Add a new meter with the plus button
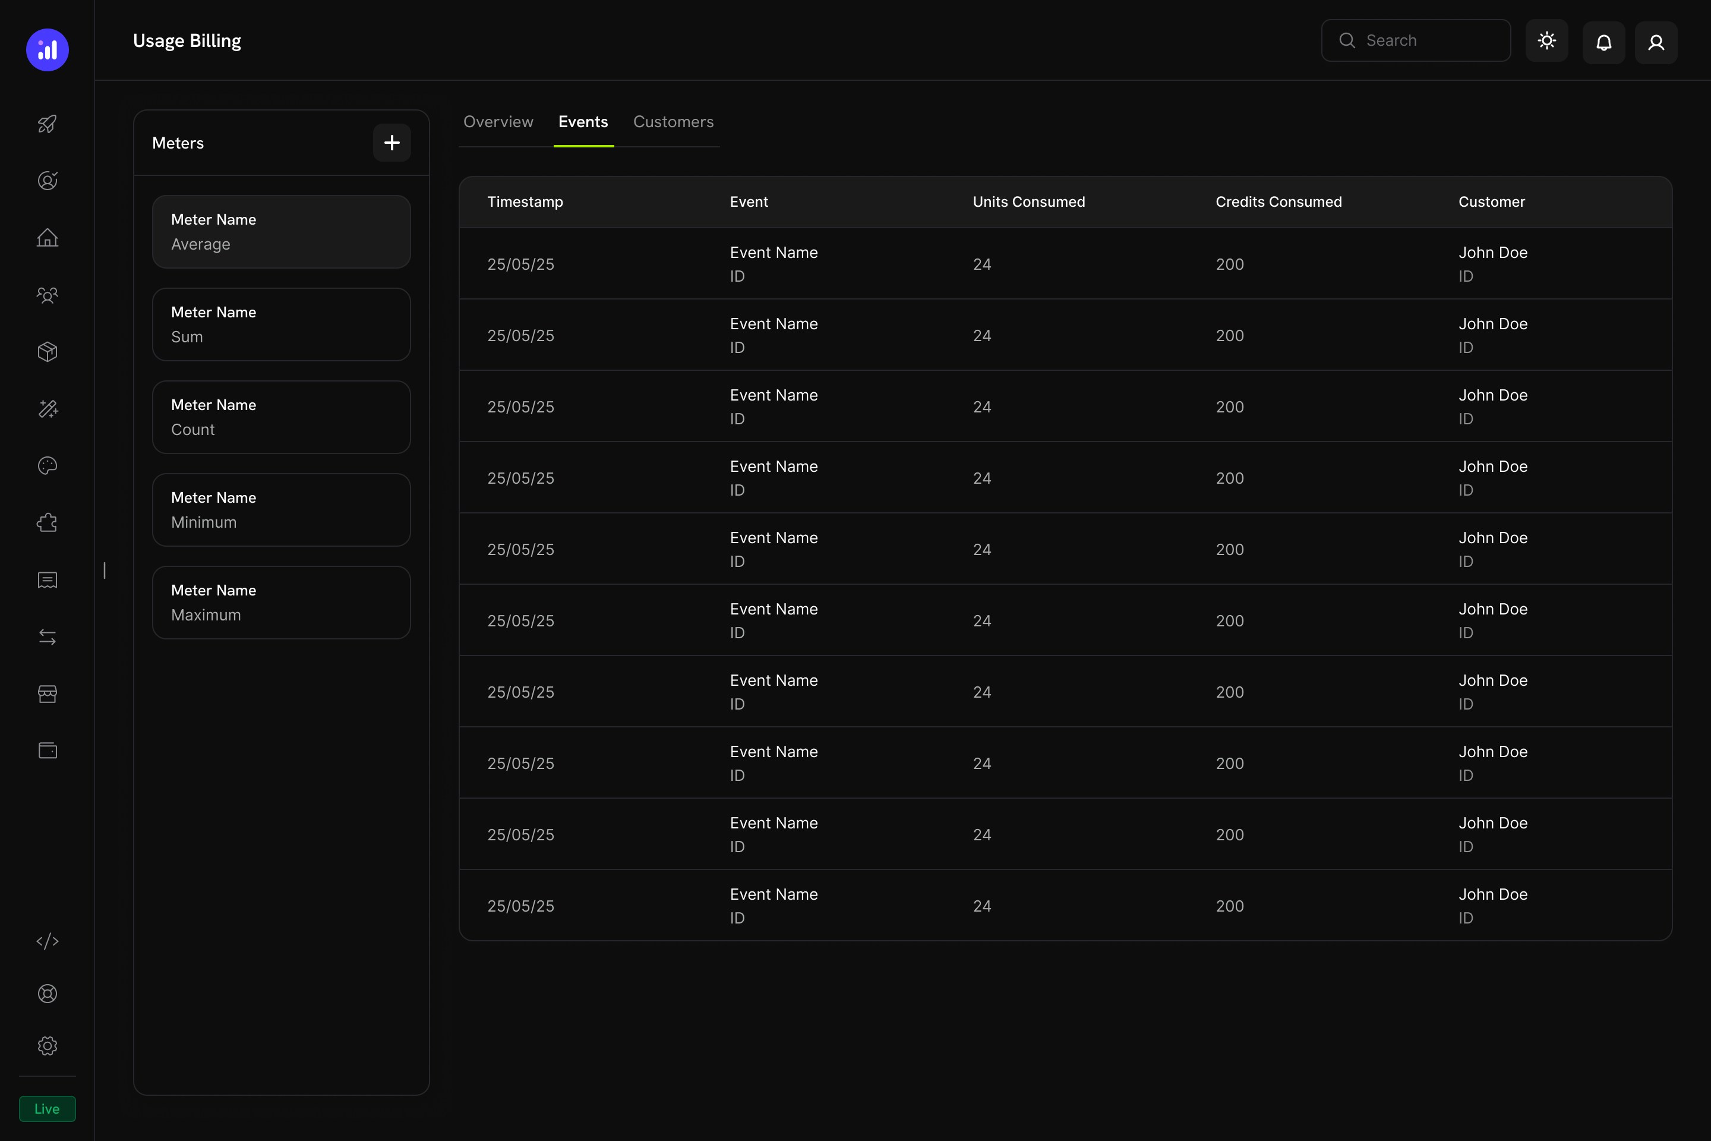Viewport: 1711px width, 1141px height. point(392,142)
